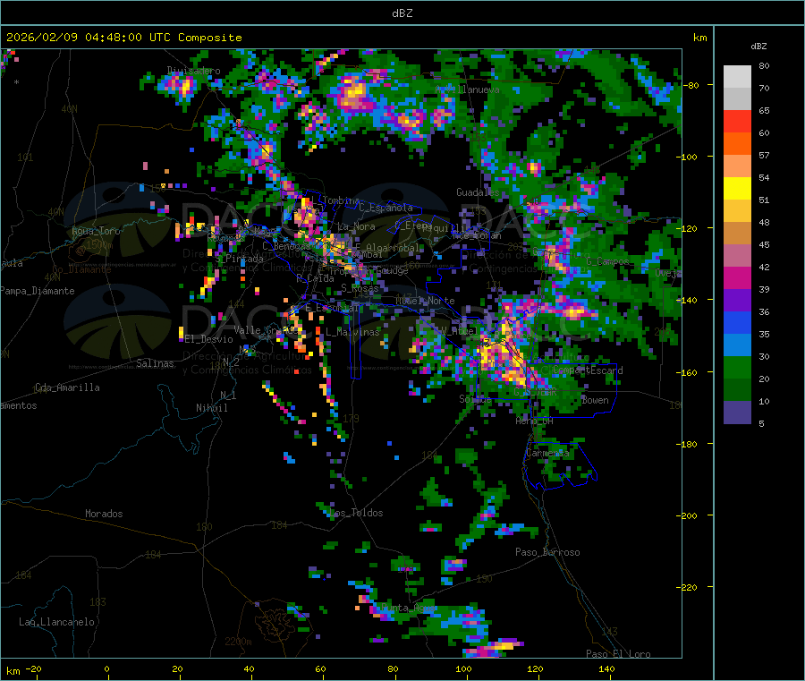The image size is (805, 681).
Task: Click the 'Punta_Agua' place label
Action: (x=408, y=608)
